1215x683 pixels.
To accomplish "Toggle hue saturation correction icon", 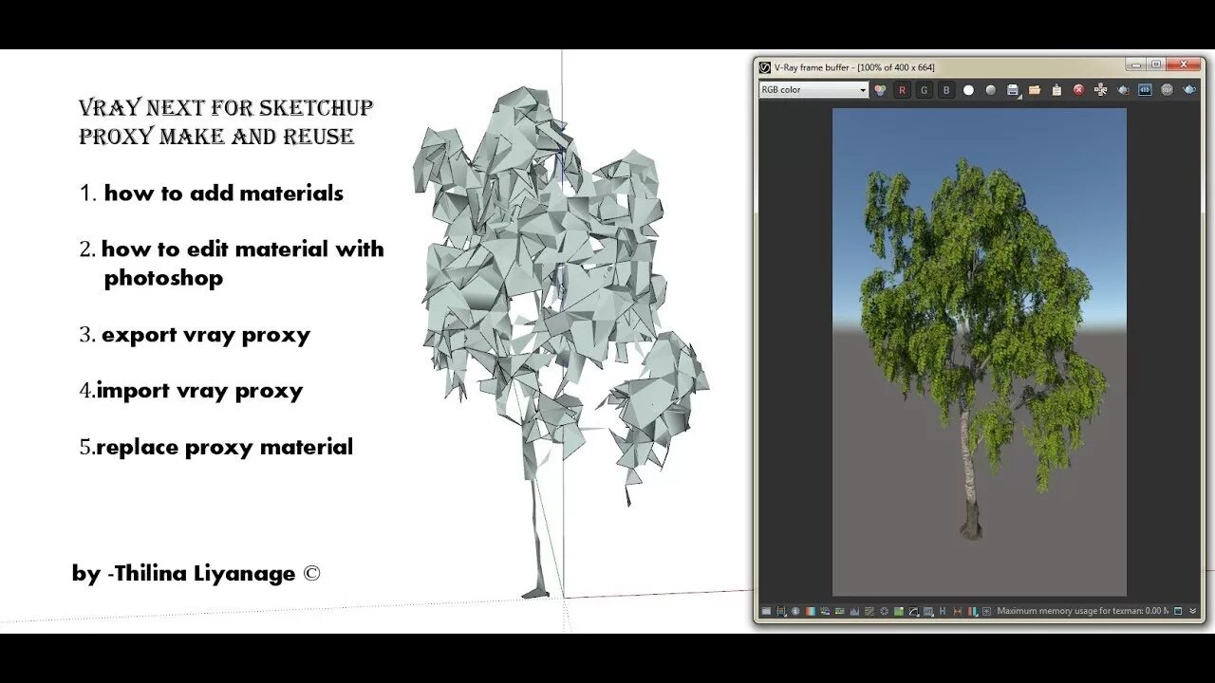I will pyautogui.click(x=825, y=611).
